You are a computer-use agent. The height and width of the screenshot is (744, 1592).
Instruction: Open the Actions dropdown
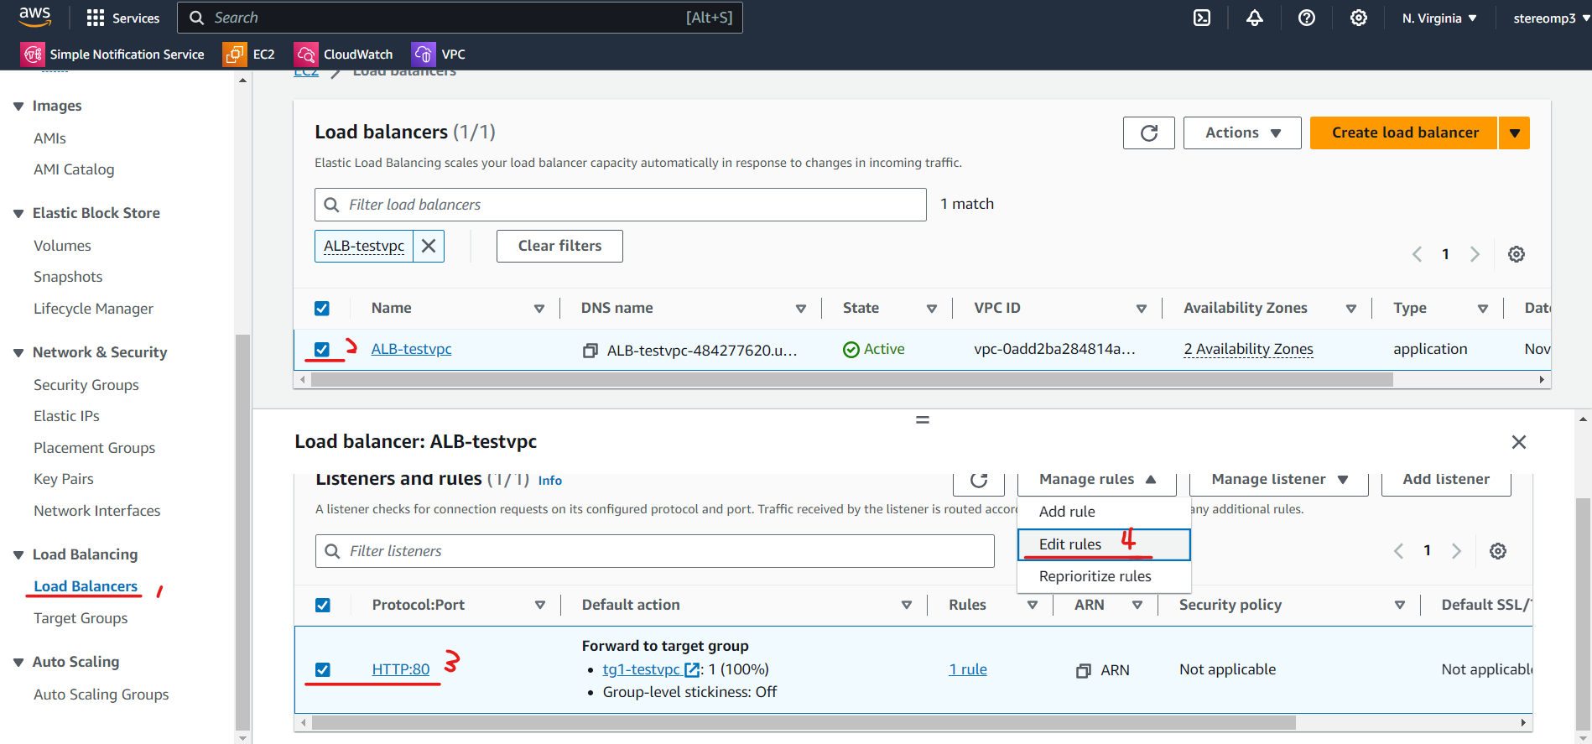[1242, 133]
